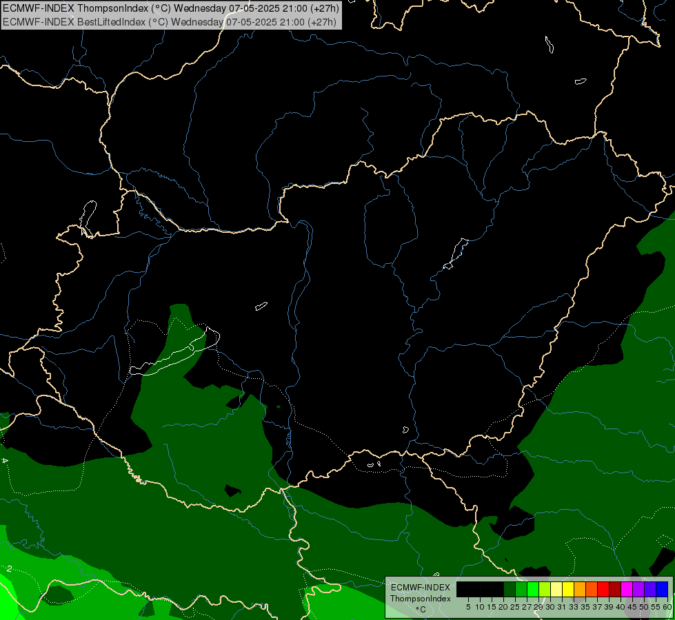Select the red 37-39 legend swatch
Viewport: 675px width, 620px height.
603,589
